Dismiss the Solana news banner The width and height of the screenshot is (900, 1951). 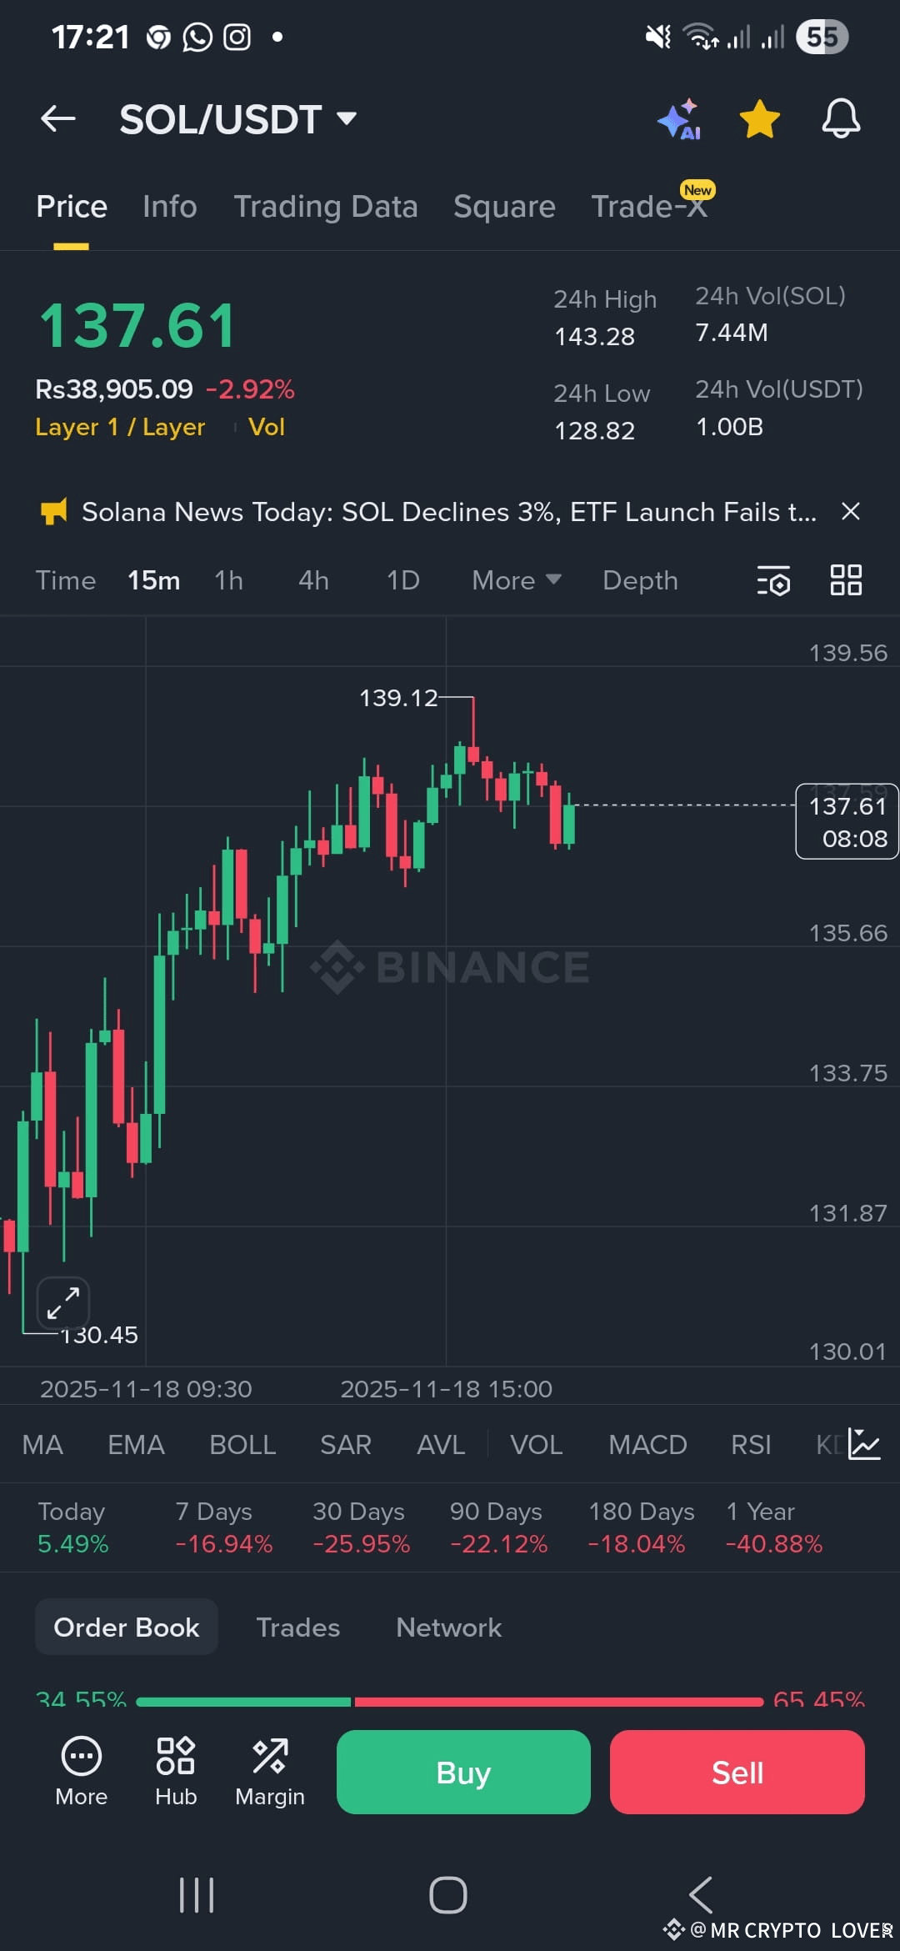pos(850,511)
